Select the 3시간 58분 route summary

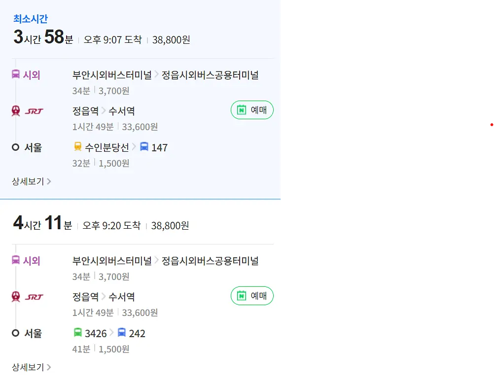coord(43,37)
